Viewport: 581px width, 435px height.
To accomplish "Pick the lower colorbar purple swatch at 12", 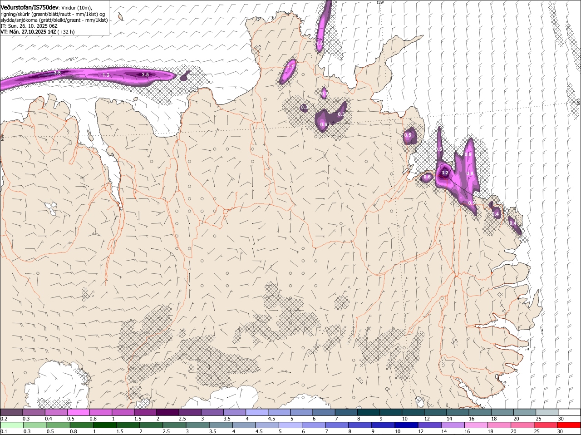I will pos(429,425).
